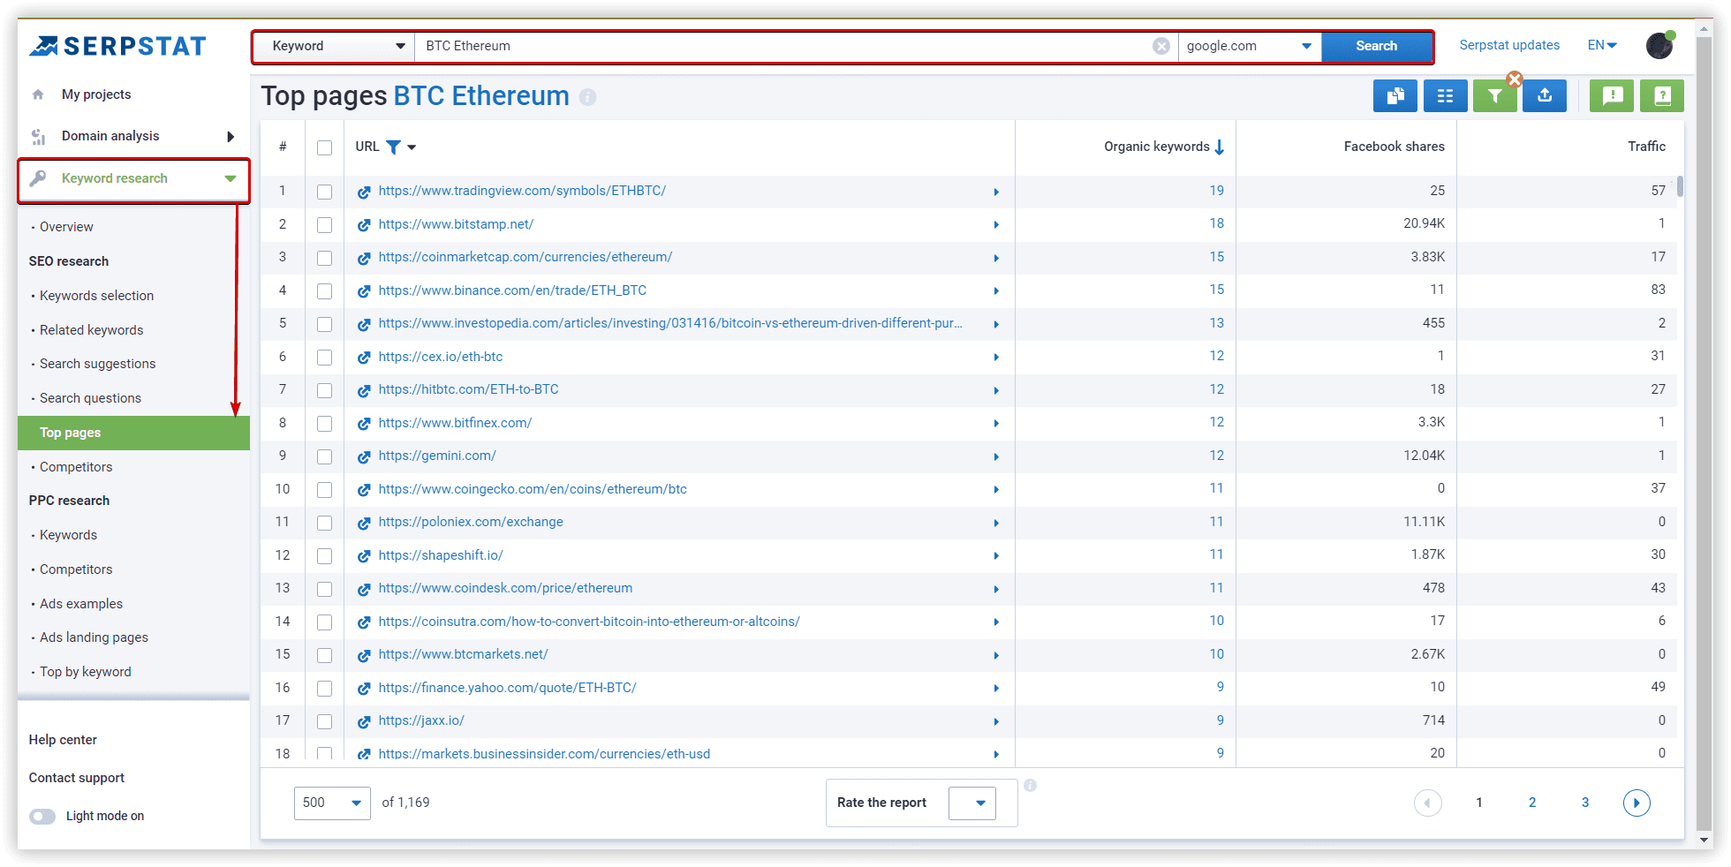Remove active filter with orange X badge
Viewport: 1731px width, 867px height.
(1515, 79)
